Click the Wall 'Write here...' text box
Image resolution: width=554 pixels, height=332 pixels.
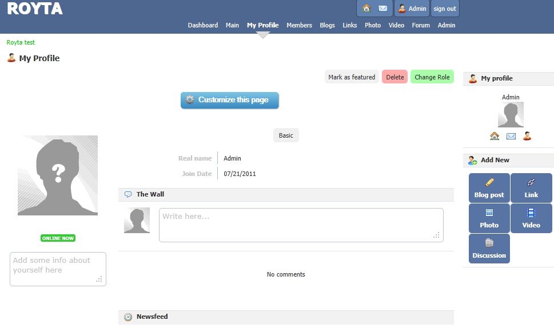301,225
